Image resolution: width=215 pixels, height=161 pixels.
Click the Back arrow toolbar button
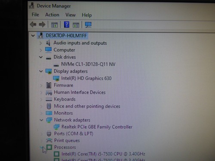(33, 24)
